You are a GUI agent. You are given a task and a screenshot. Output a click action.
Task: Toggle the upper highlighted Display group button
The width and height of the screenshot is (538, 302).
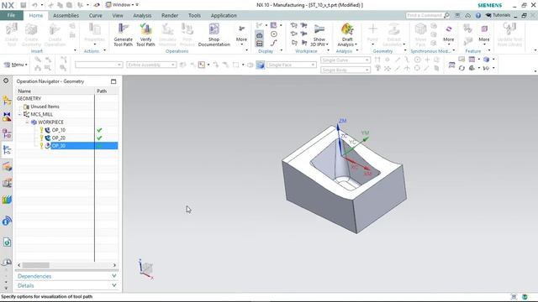click(x=260, y=35)
